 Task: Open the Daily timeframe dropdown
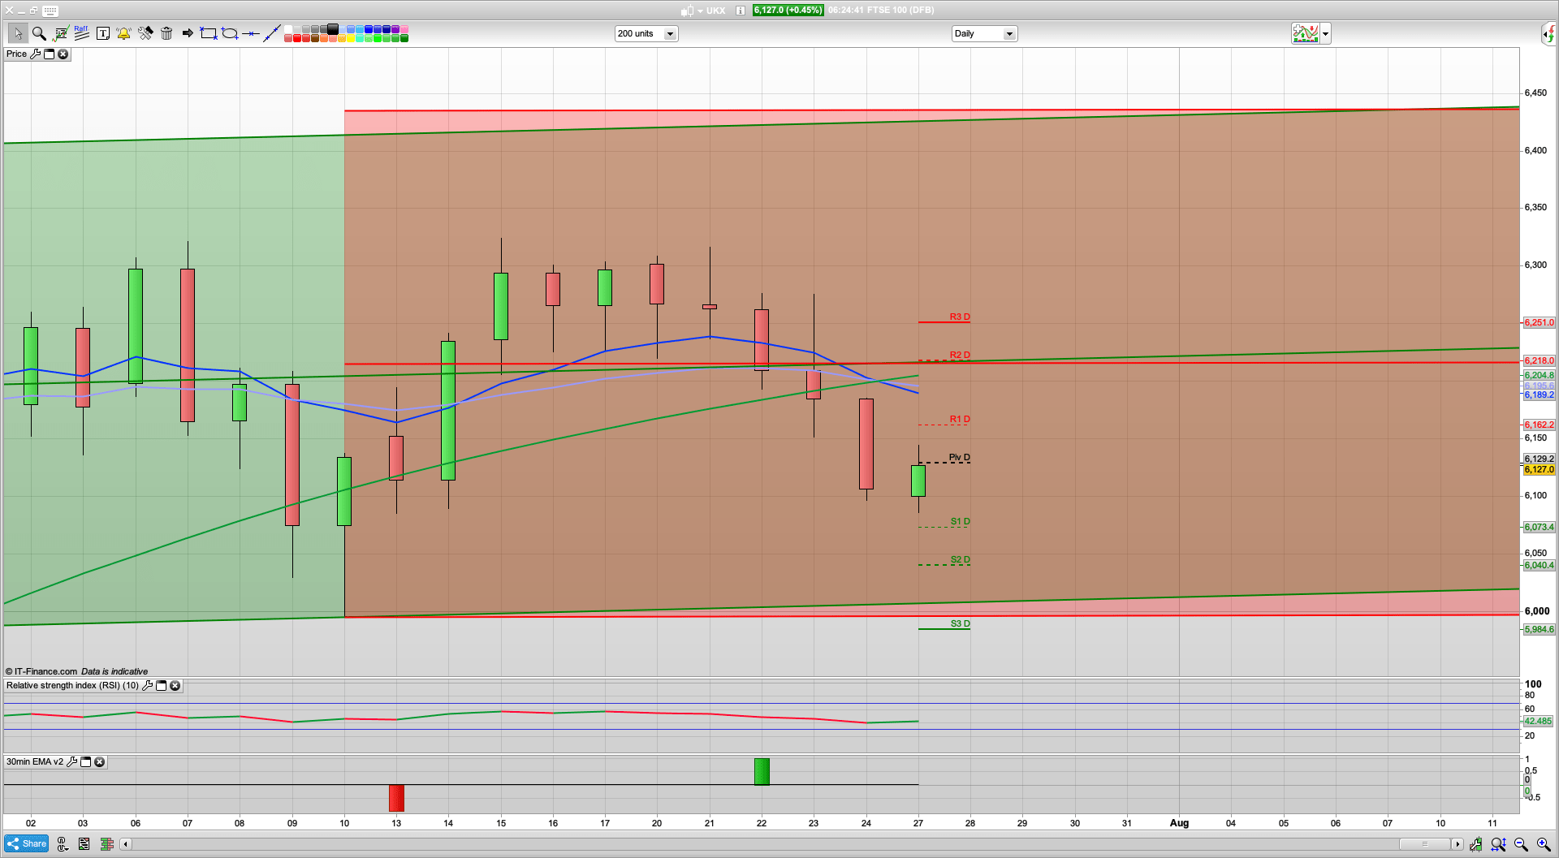pos(1009,33)
